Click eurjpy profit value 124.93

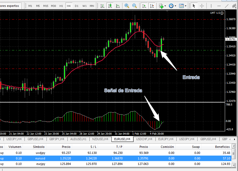tap(226, 164)
